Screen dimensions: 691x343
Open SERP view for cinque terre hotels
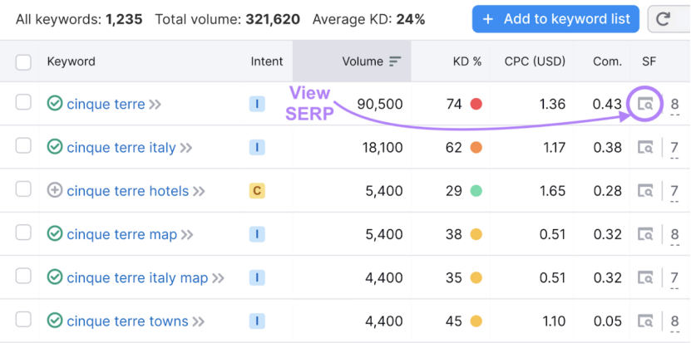click(645, 191)
